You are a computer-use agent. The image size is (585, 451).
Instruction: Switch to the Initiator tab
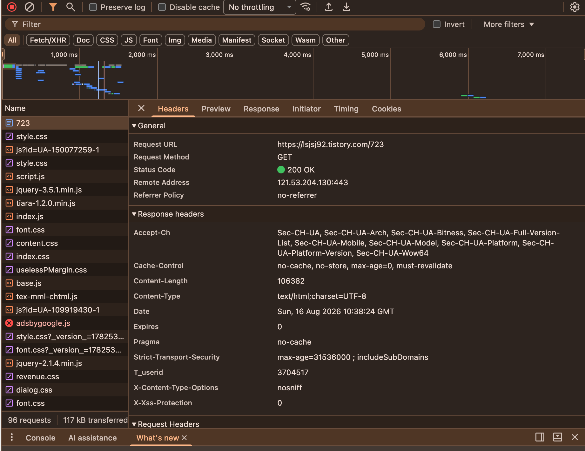[x=306, y=109]
